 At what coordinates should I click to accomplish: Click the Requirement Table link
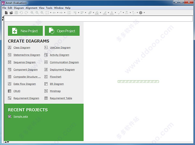61,98
